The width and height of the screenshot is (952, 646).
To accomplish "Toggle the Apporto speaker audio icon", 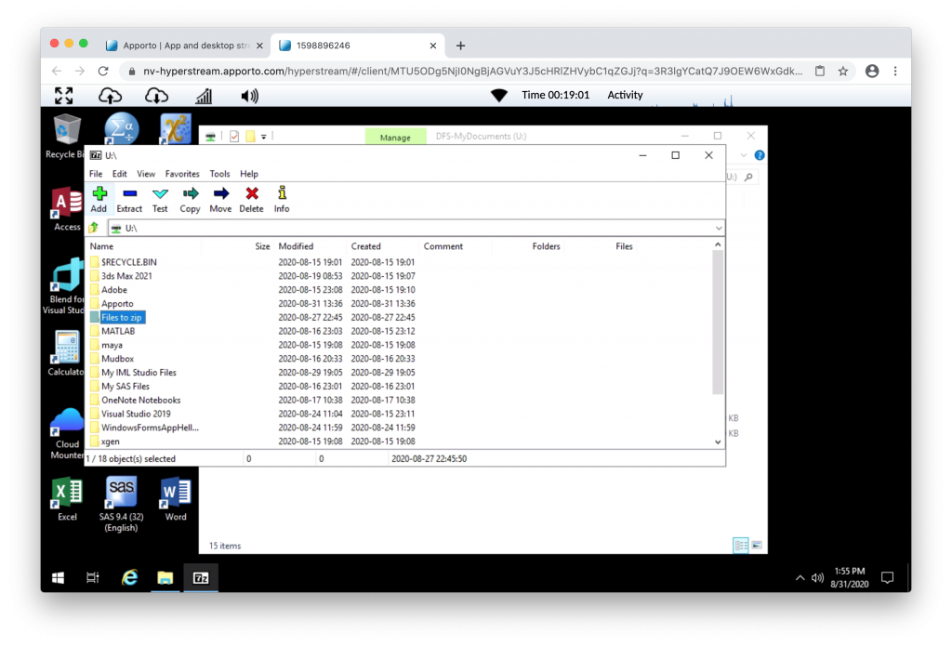I will coord(249,95).
